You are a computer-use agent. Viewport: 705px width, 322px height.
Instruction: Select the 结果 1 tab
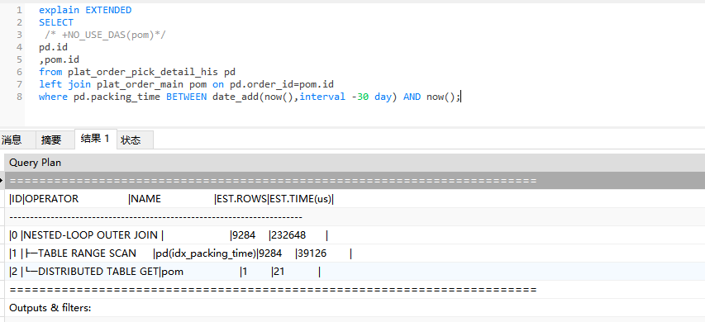[x=95, y=139]
